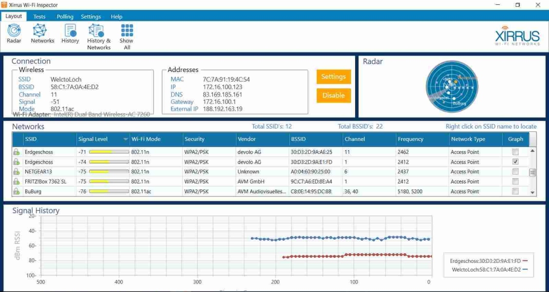Image resolution: width=549 pixels, height=292 pixels.
Task: Switch to the Tests tab
Action: coord(39,17)
